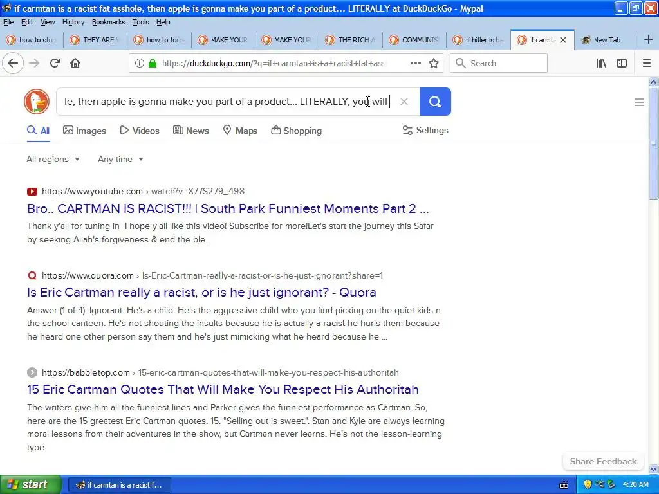
Task: Switch to the 'how to stop' tab
Action: 32,40
